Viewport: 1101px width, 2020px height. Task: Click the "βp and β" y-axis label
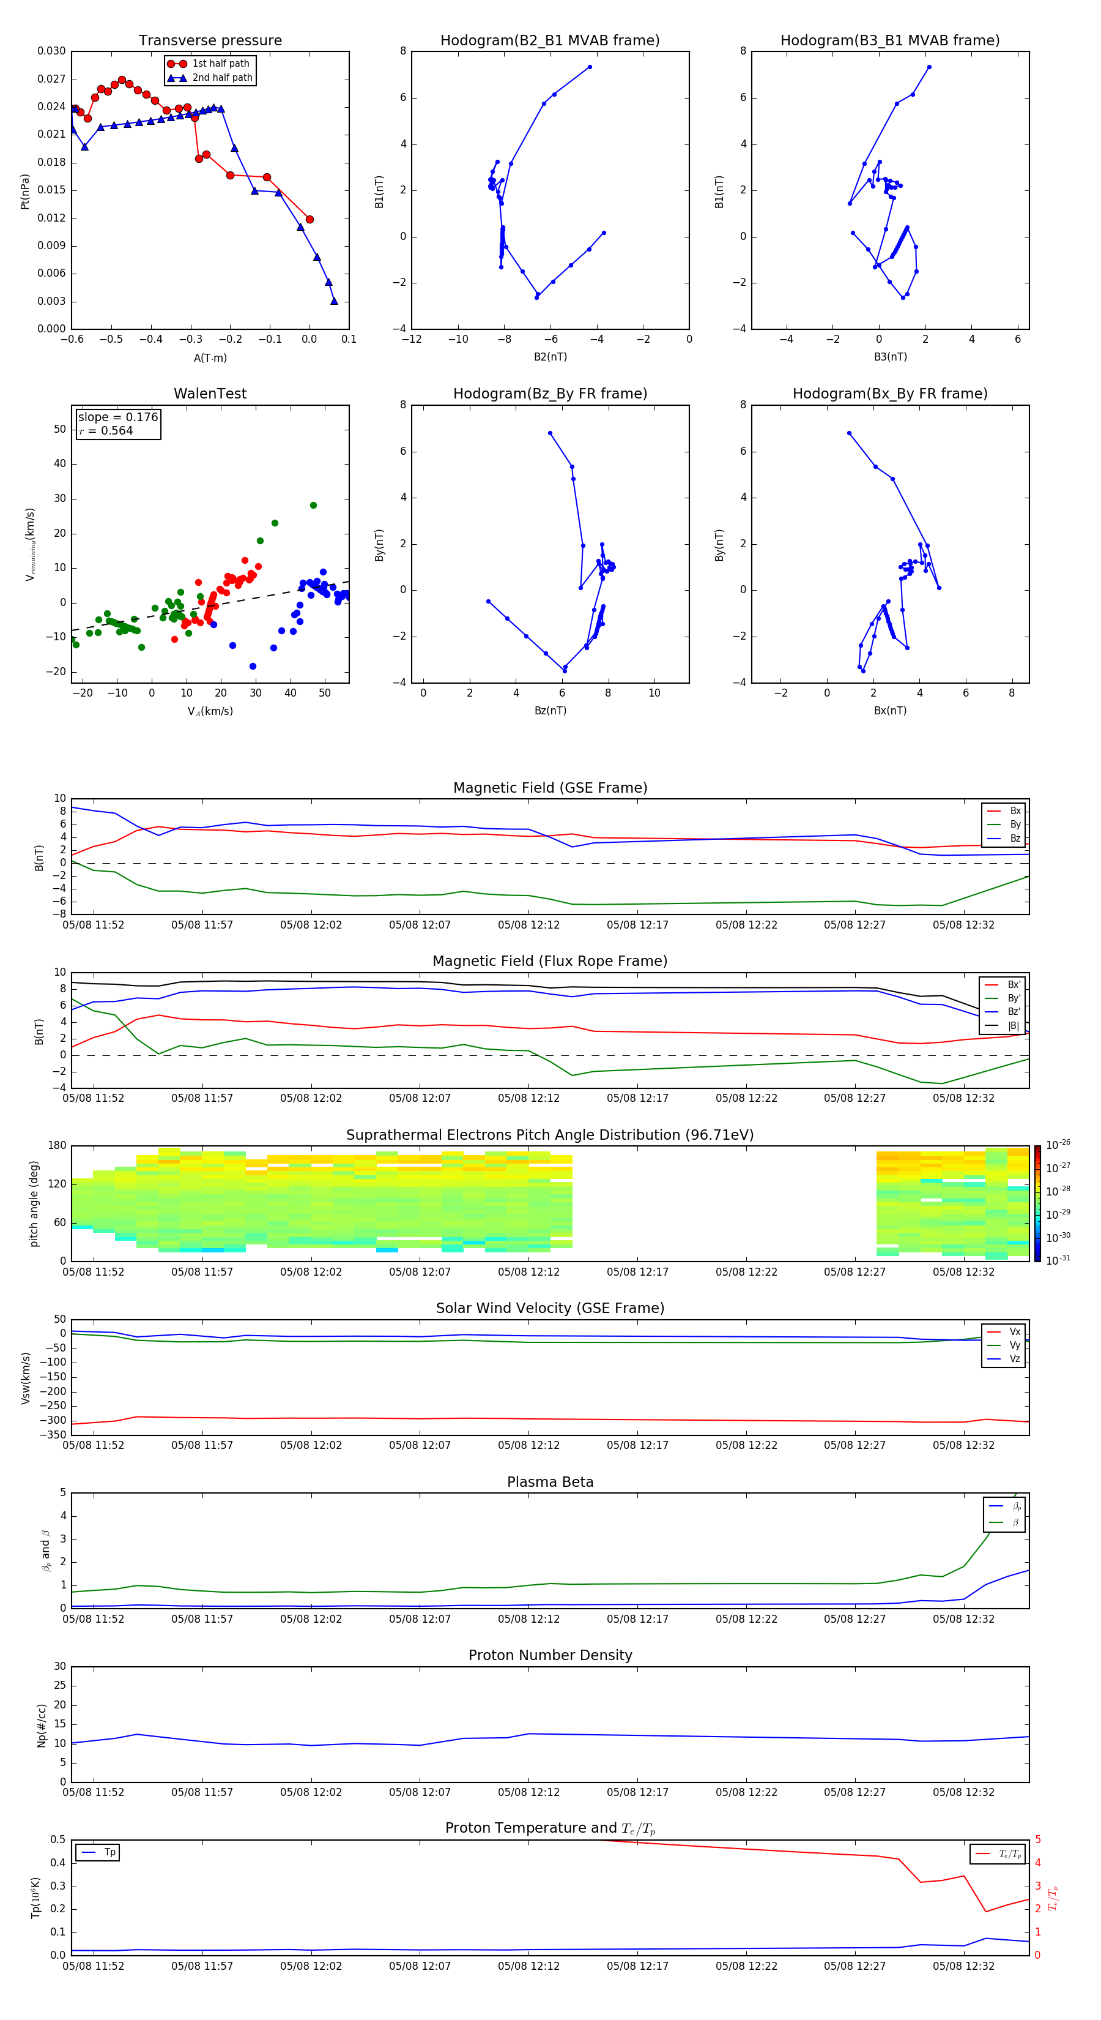[x=45, y=1551]
